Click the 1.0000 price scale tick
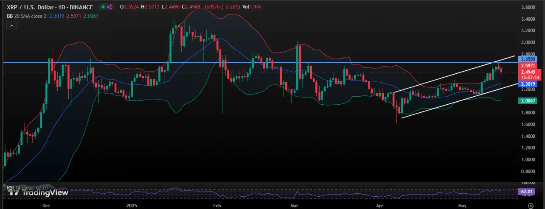The width and height of the screenshot is (545, 209). (x=528, y=159)
